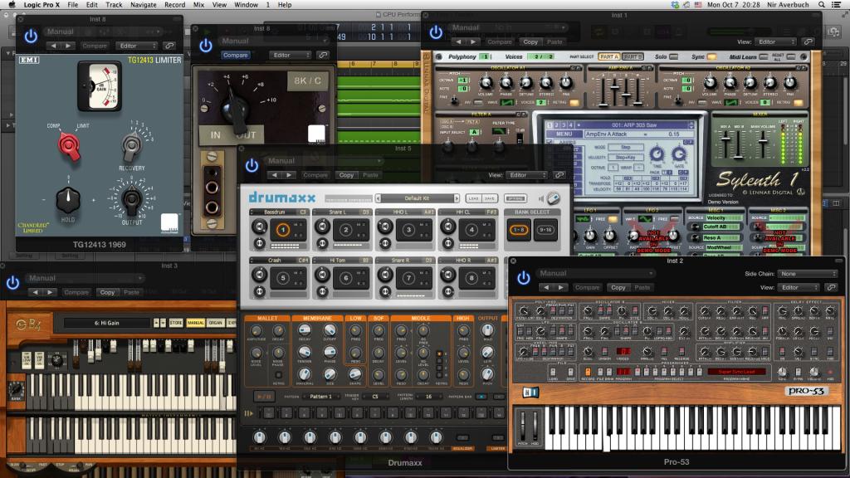Go to next preset arrow in Pro-53 header
The height and width of the screenshot is (478, 850).
[x=560, y=287]
